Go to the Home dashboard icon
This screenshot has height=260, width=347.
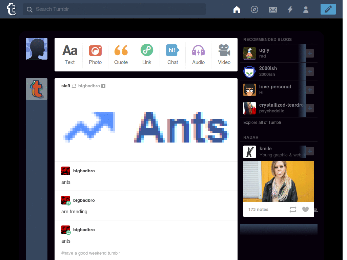(x=237, y=9)
